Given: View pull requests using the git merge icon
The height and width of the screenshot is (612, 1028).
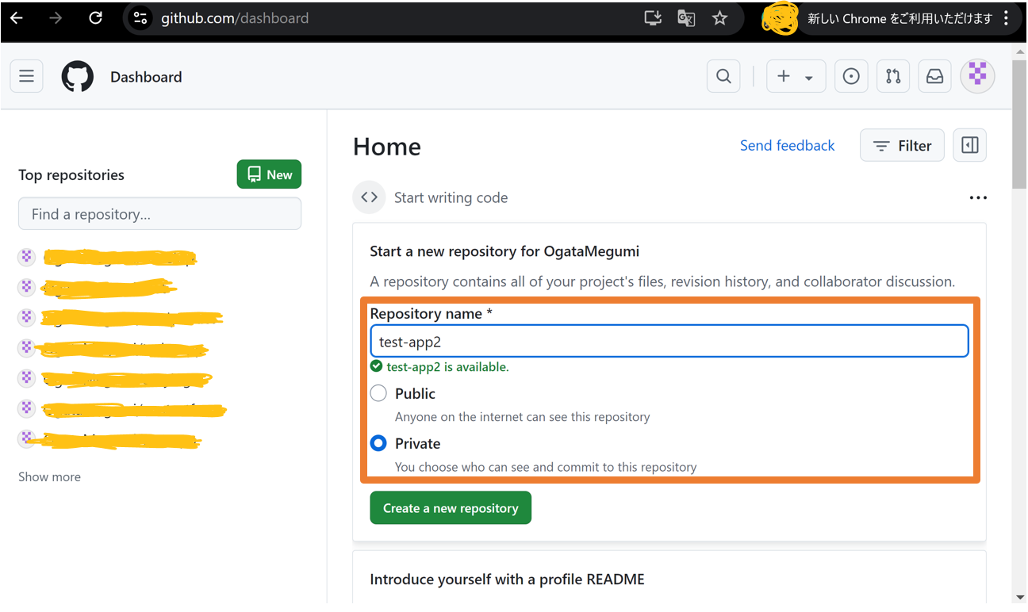Looking at the screenshot, I should pyautogui.click(x=893, y=76).
